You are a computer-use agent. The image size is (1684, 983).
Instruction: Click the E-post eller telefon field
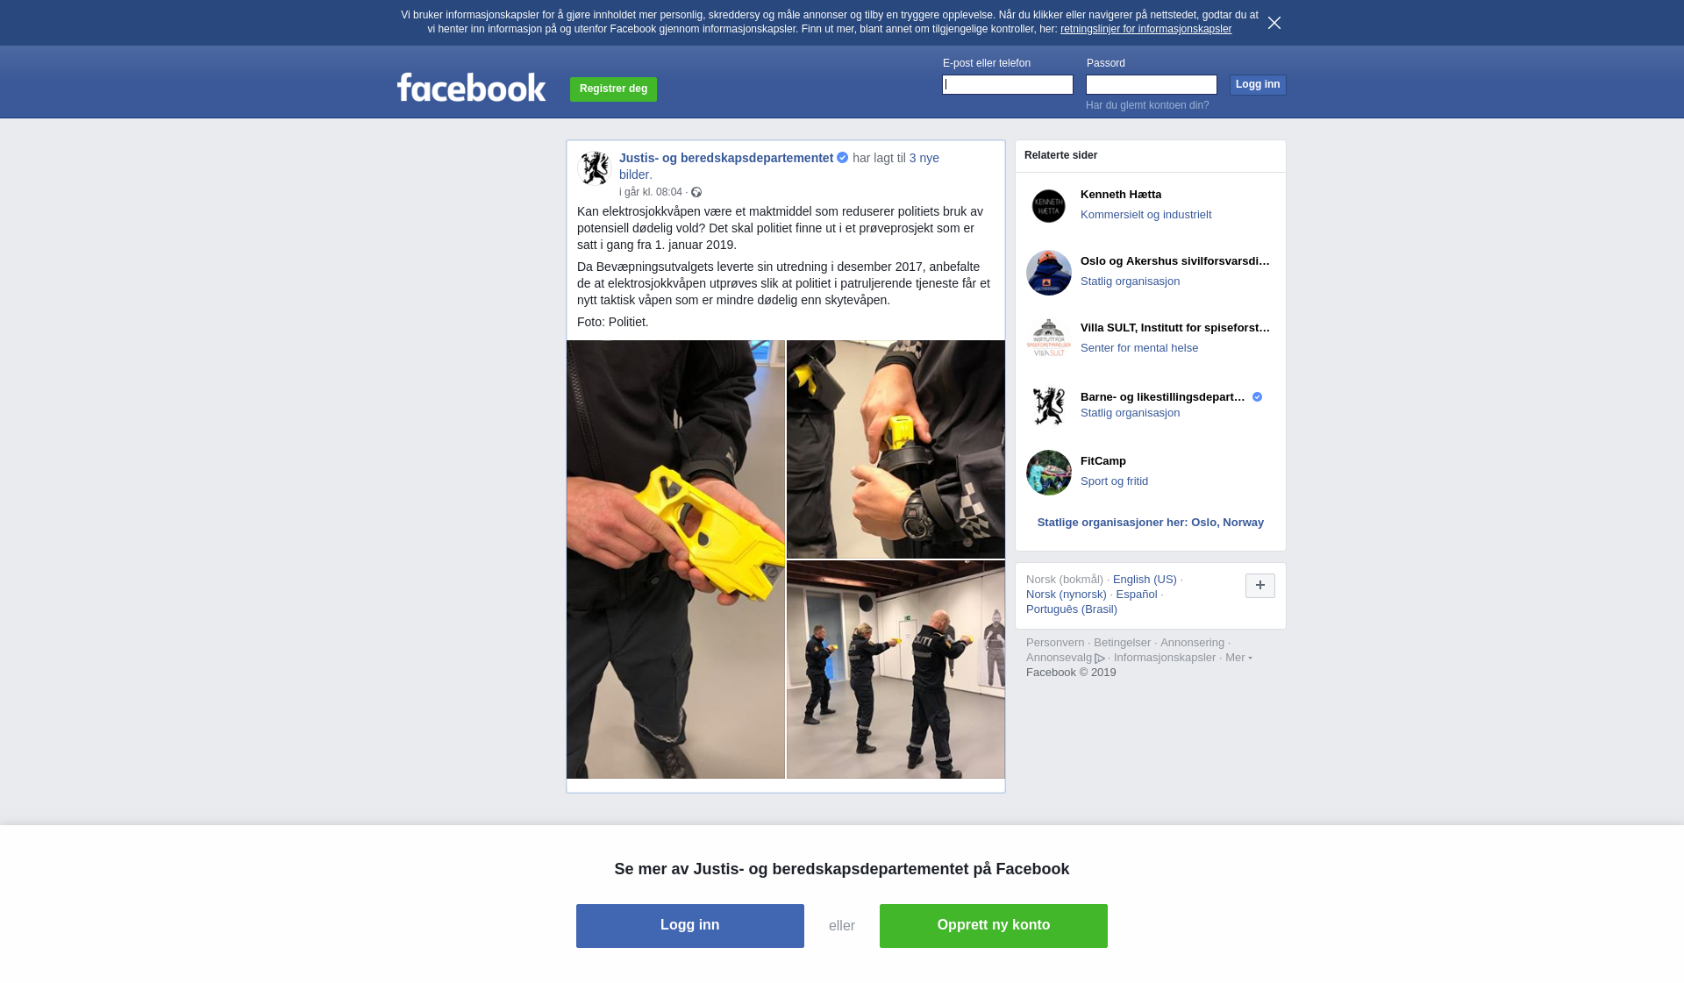tap(1008, 84)
